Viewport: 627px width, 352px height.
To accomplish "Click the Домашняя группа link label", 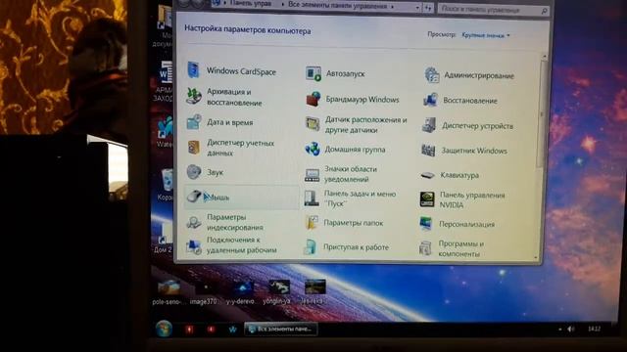I will [x=355, y=150].
